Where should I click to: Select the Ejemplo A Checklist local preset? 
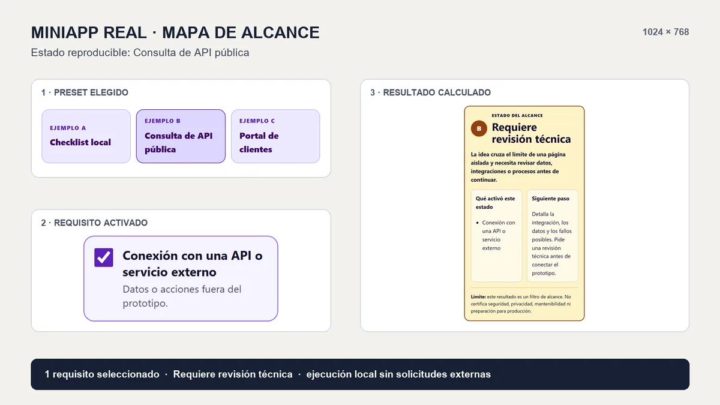86,136
